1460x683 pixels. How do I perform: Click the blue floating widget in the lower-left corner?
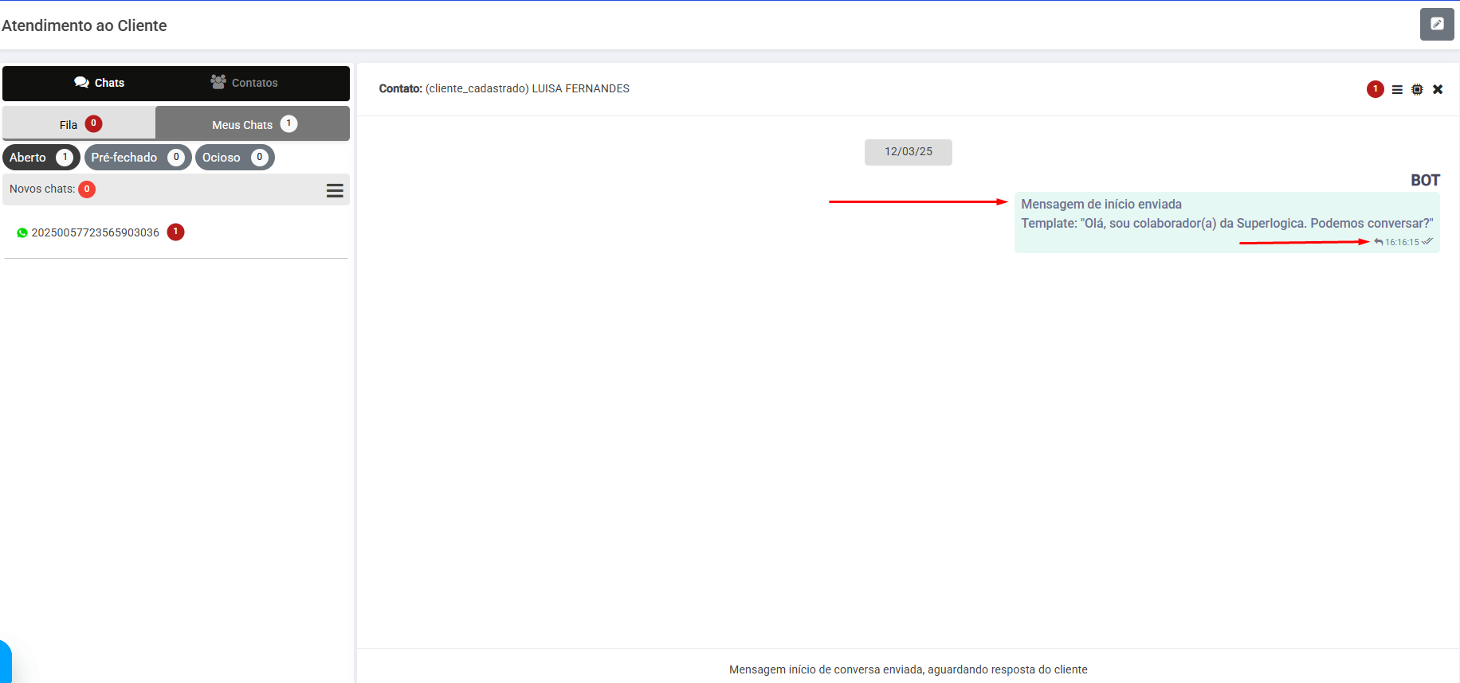pos(6,662)
